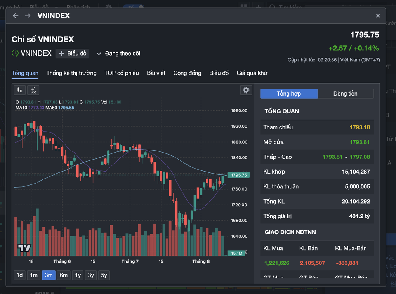The width and height of the screenshot is (396, 294).
Task: Click the 15.1M volume label on axis
Action: click(x=236, y=253)
